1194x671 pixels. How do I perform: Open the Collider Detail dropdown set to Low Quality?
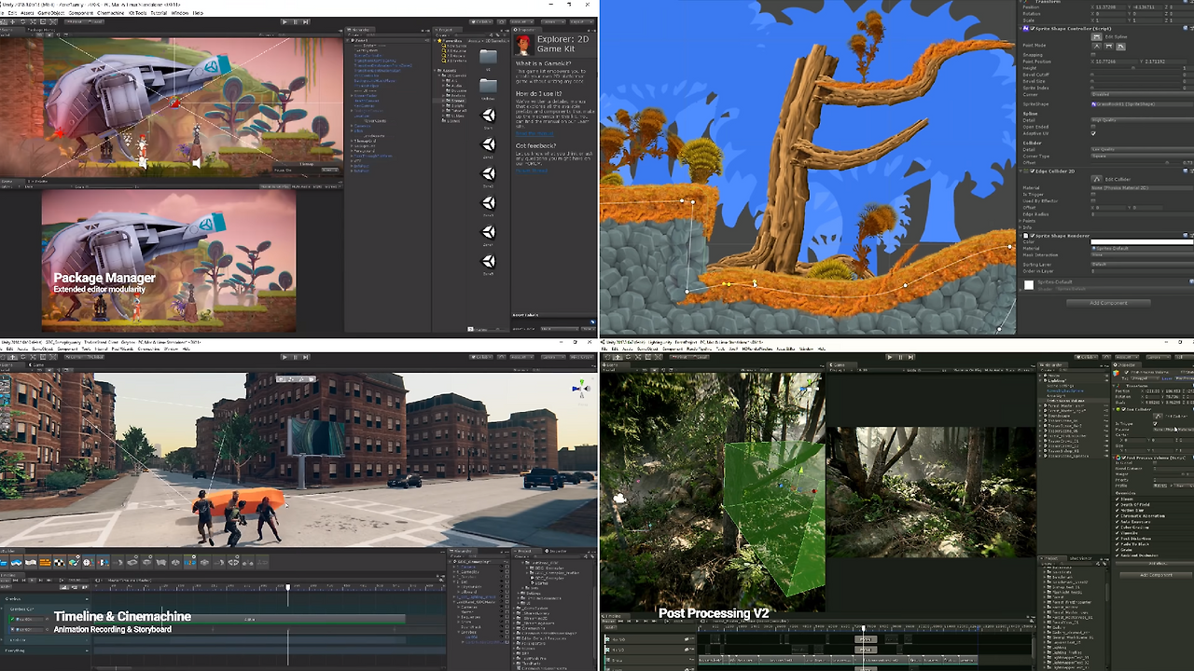[x=1143, y=149]
